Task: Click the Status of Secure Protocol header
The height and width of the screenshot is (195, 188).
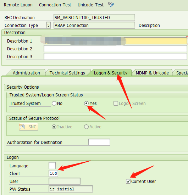Action: click(x=34, y=118)
